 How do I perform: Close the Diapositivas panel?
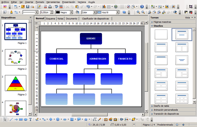(x=31, y=18)
